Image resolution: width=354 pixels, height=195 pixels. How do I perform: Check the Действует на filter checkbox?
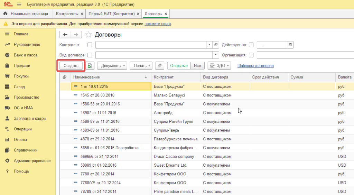(x=251, y=45)
